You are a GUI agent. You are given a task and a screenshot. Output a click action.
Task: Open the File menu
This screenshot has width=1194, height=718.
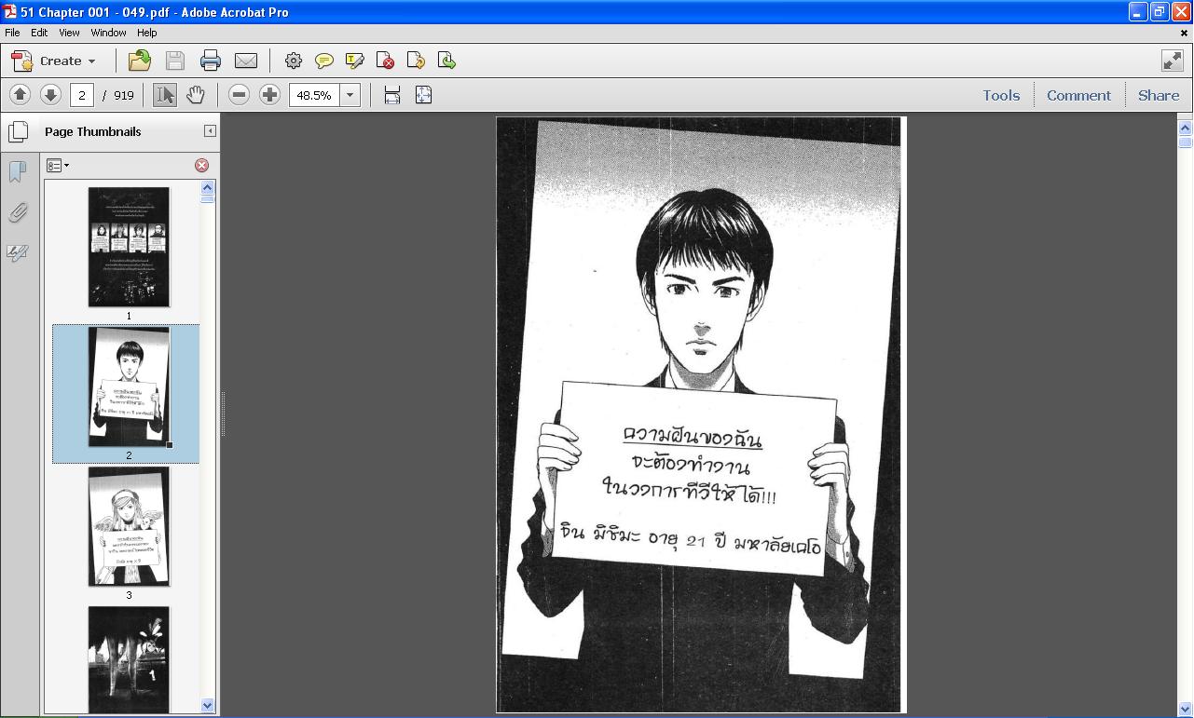[x=12, y=33]
